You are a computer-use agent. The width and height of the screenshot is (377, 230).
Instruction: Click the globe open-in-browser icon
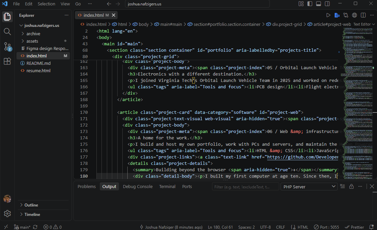(354, 15)
